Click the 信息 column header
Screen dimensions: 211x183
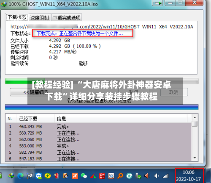[x=121, y=119]
